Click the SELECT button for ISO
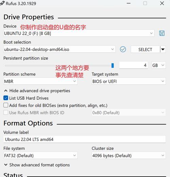The width and height of the screenshot is (170, 177). 146,49
